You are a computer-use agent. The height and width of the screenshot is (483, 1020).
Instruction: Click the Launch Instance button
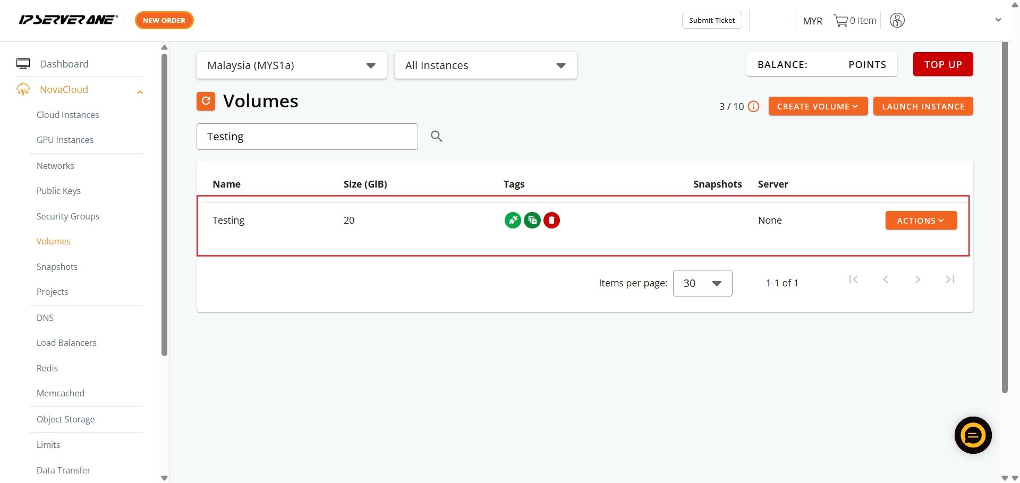(923, 106)
